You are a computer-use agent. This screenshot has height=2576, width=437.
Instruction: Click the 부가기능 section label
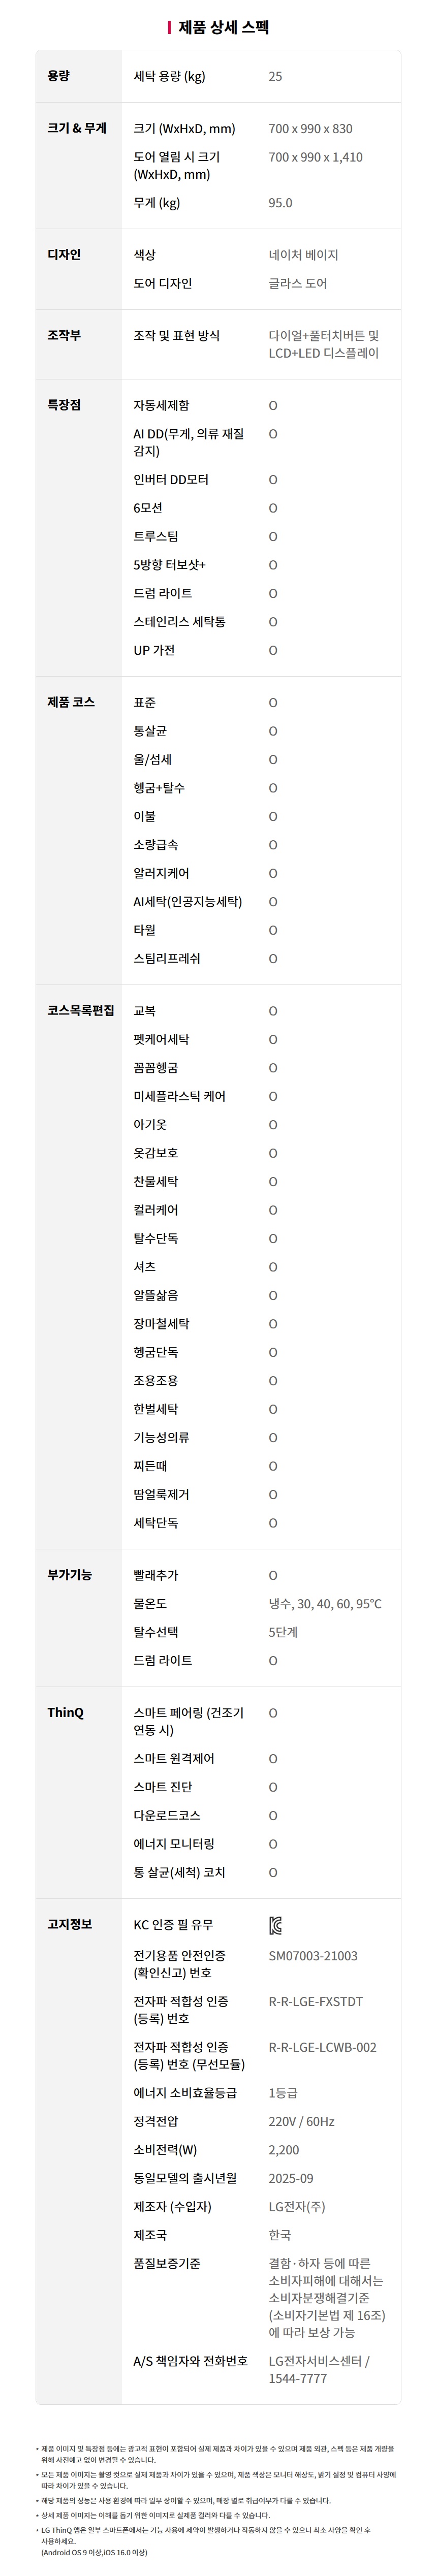[x=69, y=1574]
